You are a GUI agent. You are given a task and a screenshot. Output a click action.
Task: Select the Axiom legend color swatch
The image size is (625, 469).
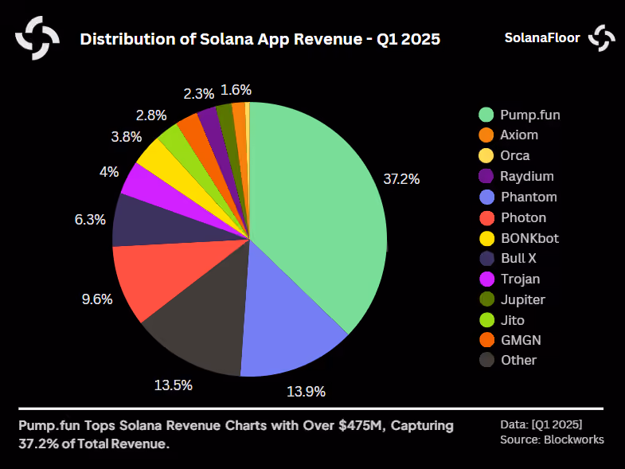click(486, 135)
